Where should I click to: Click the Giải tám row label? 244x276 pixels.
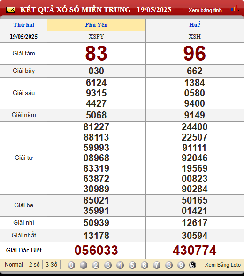click(24, 53)
